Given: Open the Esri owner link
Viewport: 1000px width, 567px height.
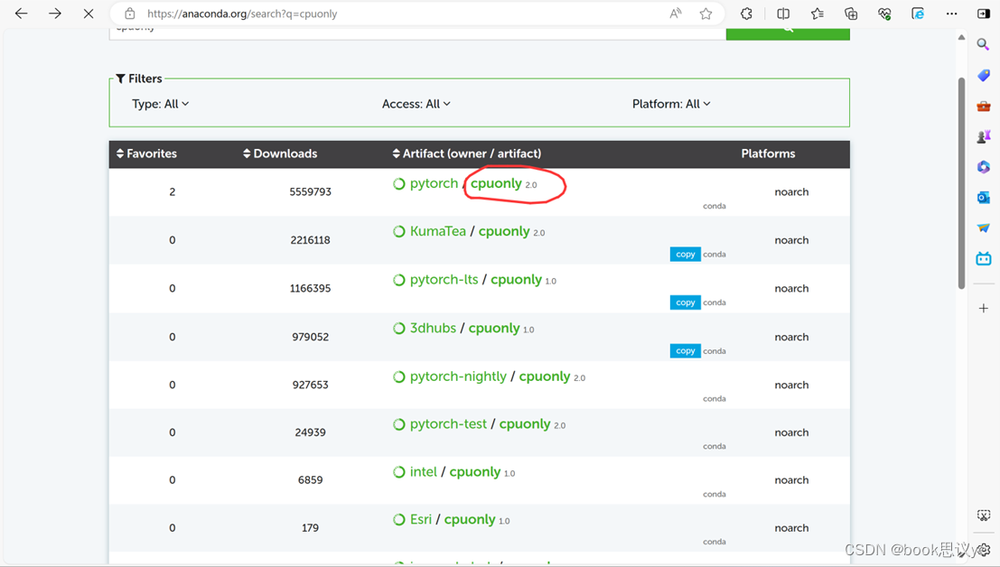Looking at the screenshot, I should 420,520.
